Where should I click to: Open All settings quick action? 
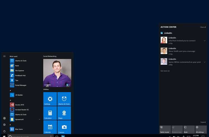point(201,129)
